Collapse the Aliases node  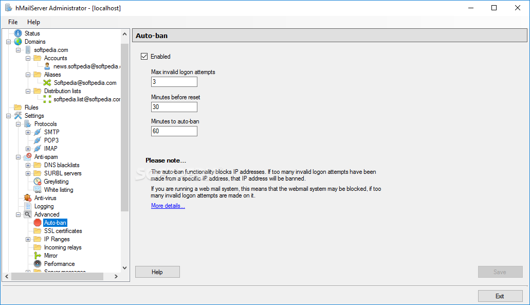pos(28,75)
